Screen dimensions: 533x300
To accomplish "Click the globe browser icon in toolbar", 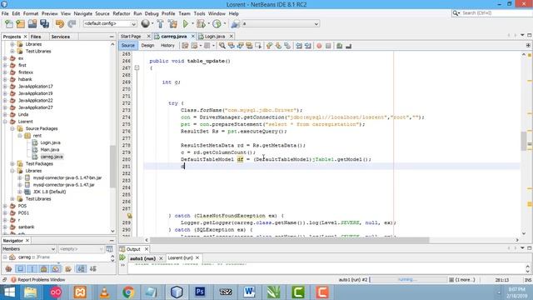I will coord(146,23).
